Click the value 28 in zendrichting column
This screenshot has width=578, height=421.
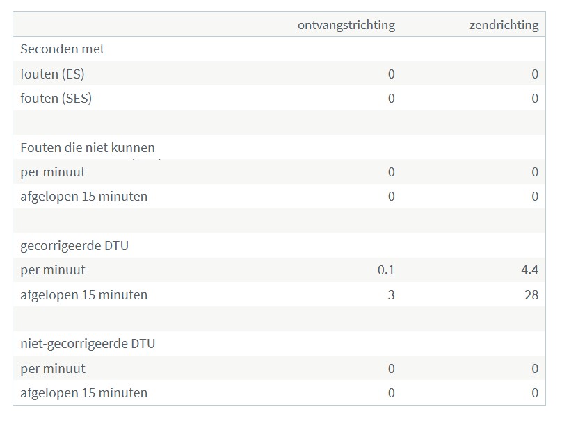(x=531, y=295)
